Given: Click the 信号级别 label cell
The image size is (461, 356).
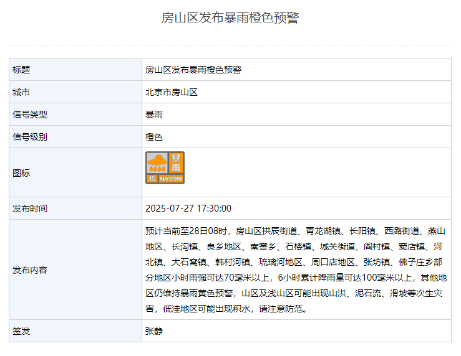Looking at the screenshot, I should (75, 137).
